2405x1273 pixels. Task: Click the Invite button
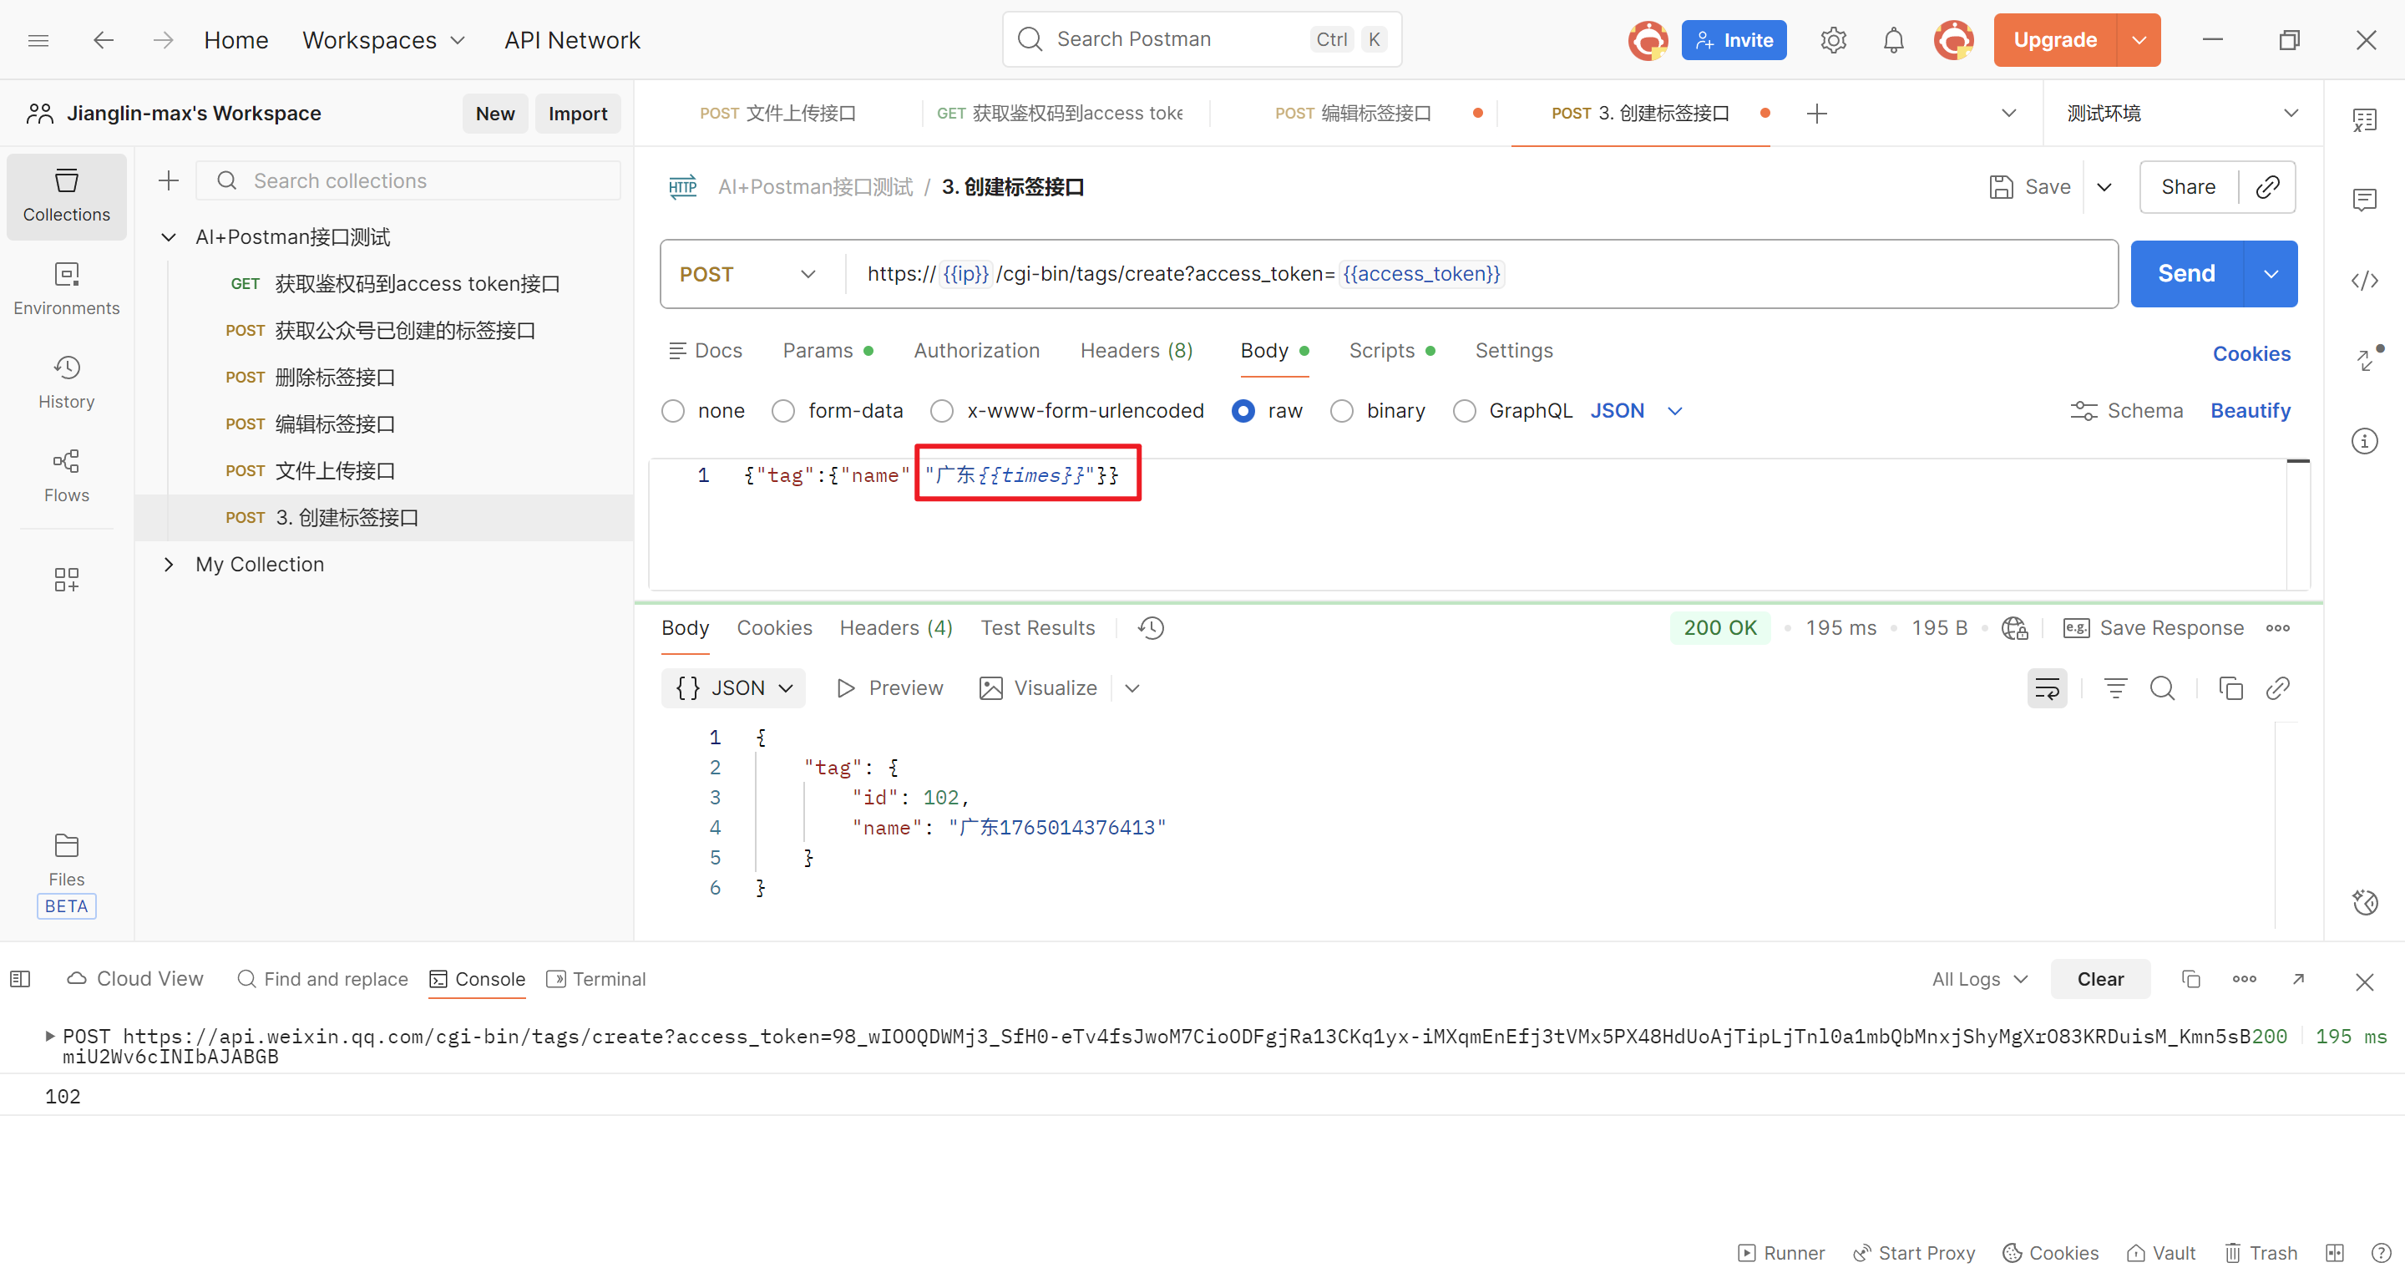coord(1734,40)
